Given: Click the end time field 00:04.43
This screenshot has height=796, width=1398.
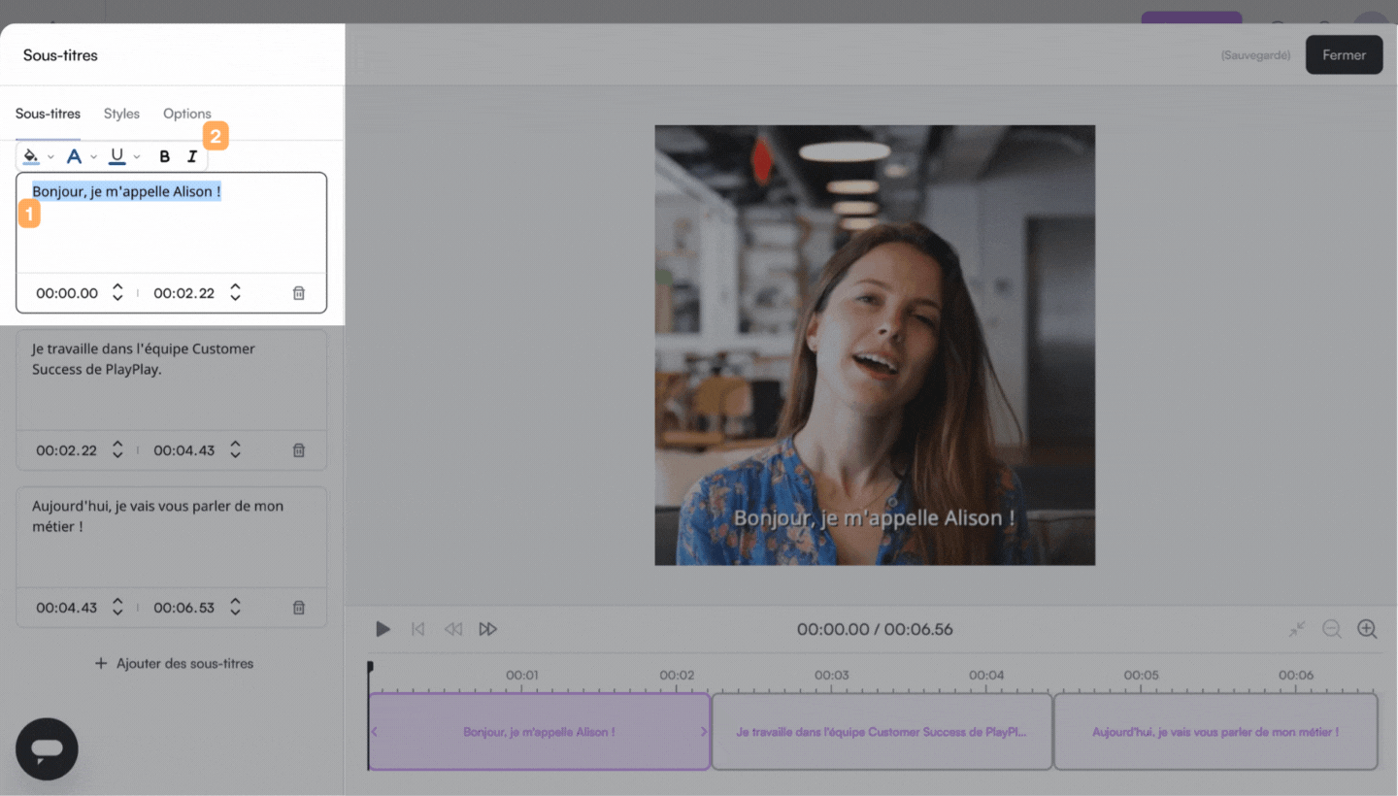Looking at the screenshot, I should pos(184,450).
